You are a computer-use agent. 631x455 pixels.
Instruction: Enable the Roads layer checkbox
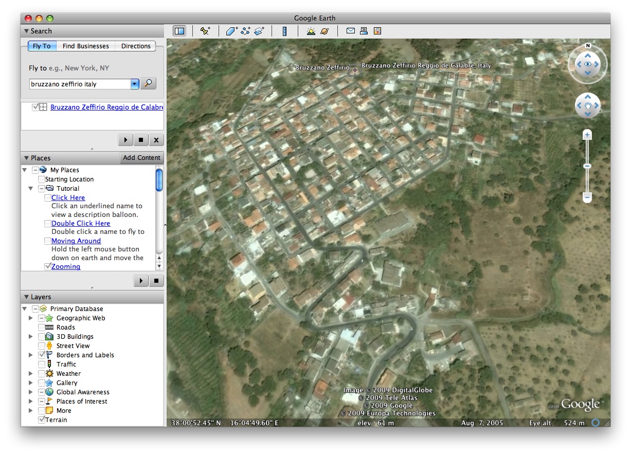[42, 327]
